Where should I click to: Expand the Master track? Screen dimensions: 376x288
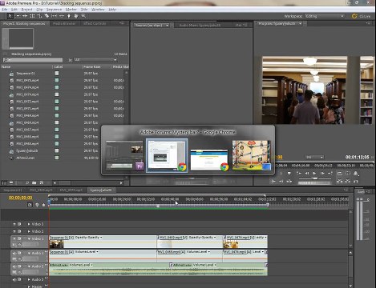tap(29, 286)
